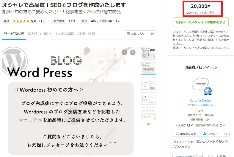
Task: Click the NDA document icon
Action: pos(221,125)
